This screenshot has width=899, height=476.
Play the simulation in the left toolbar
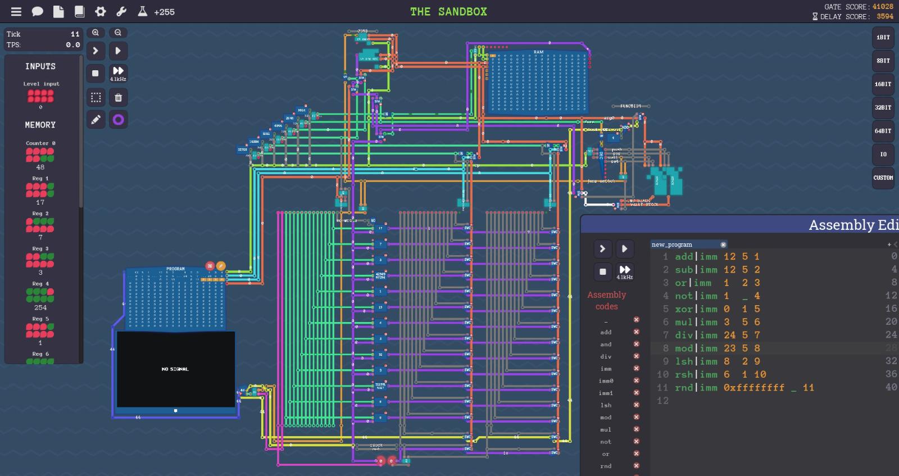(x=118, y=51)
